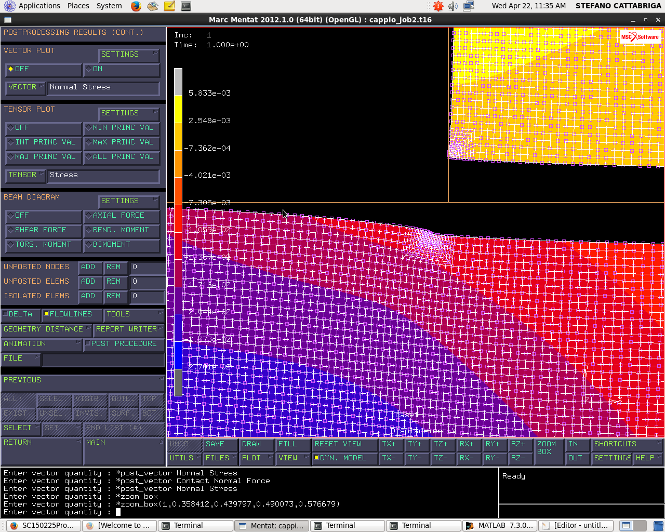Open the FILES menu in bottom bar
The height and width of the screenshot is (532, 665).
coord(220,458)
